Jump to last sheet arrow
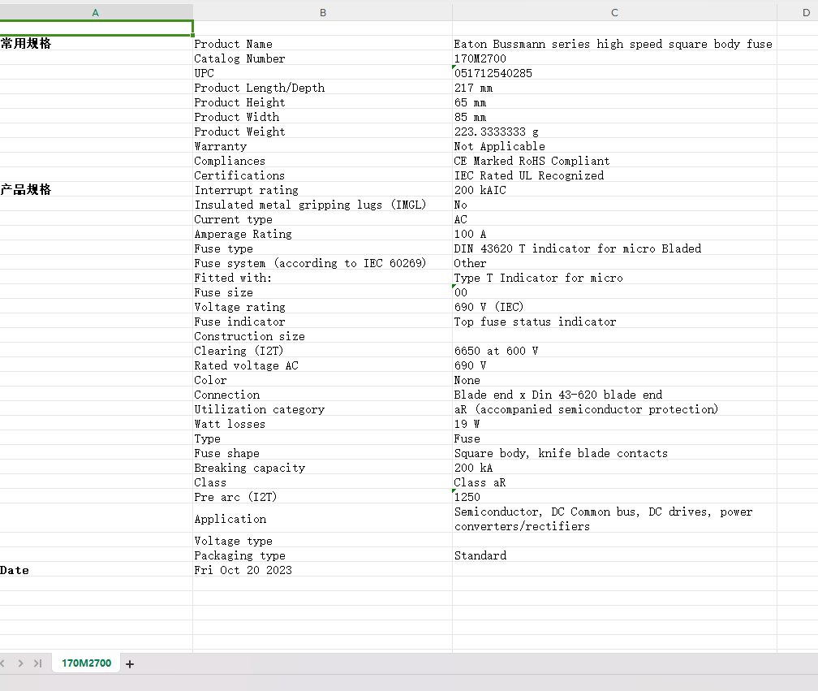Image resolution: width=818 pixels, height=691 pixels. [x=37, y=663]
